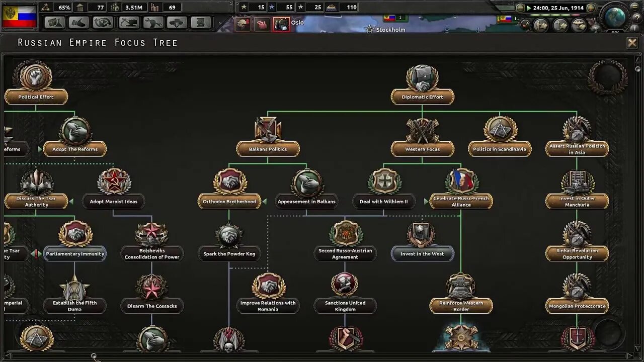Select the Western Focus node
Viewport: 644px width, 362px height.
point(423,136)
